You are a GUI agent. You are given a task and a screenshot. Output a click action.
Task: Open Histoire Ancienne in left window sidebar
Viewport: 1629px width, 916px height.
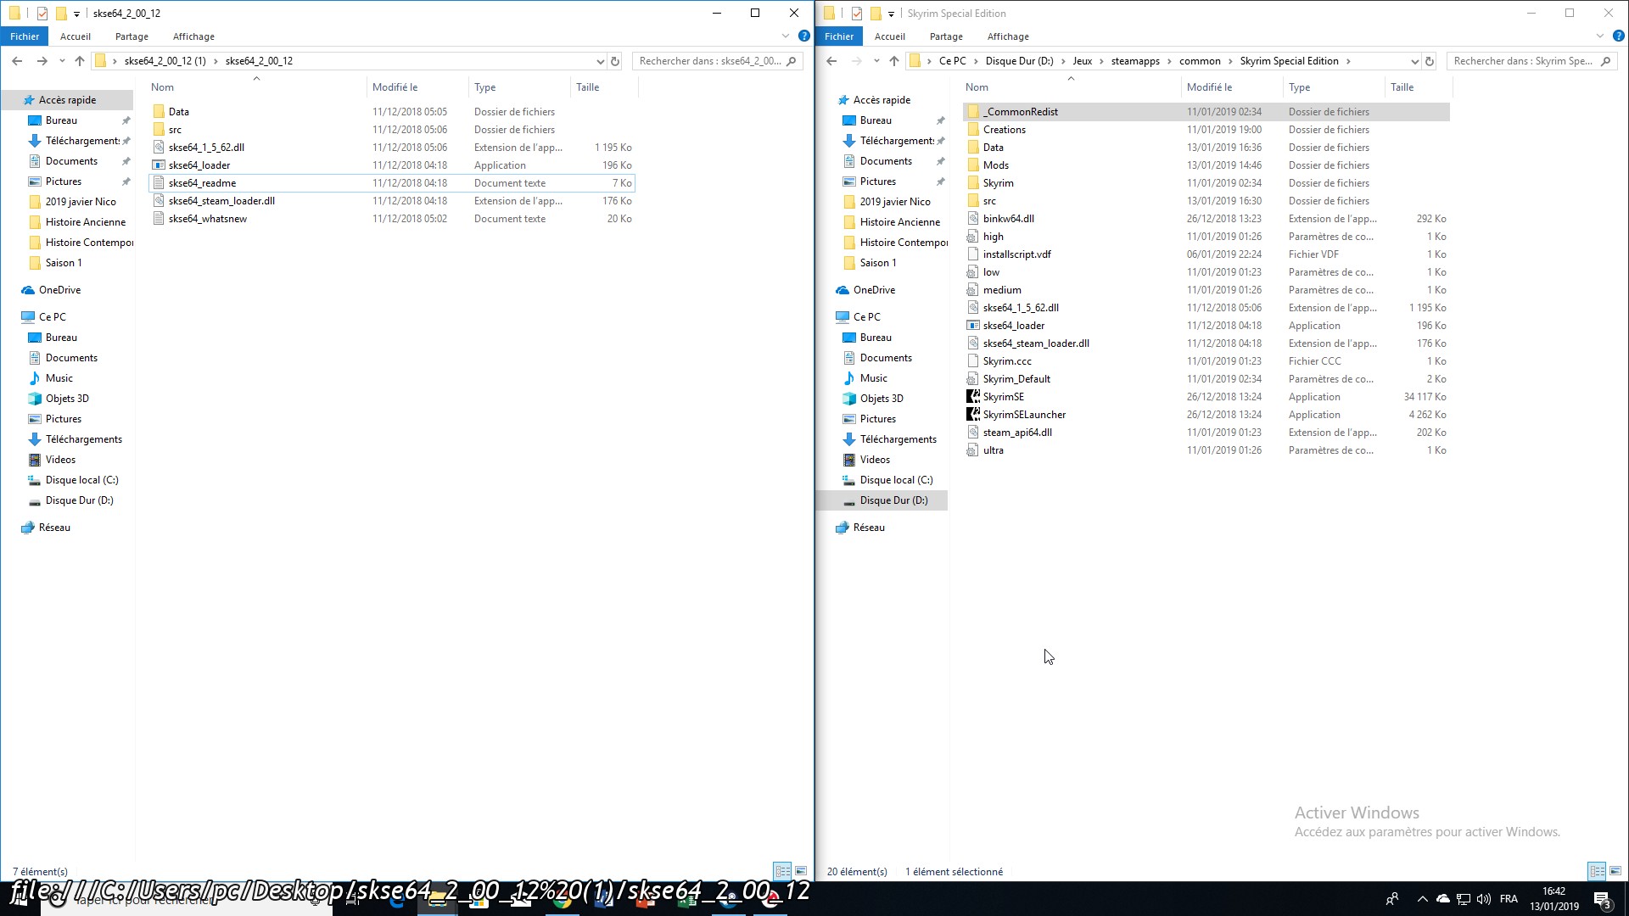(85, 222)
